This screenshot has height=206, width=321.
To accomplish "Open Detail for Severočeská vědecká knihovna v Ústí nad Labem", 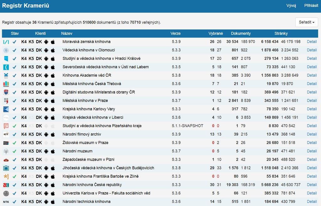I will click(312, 67).
